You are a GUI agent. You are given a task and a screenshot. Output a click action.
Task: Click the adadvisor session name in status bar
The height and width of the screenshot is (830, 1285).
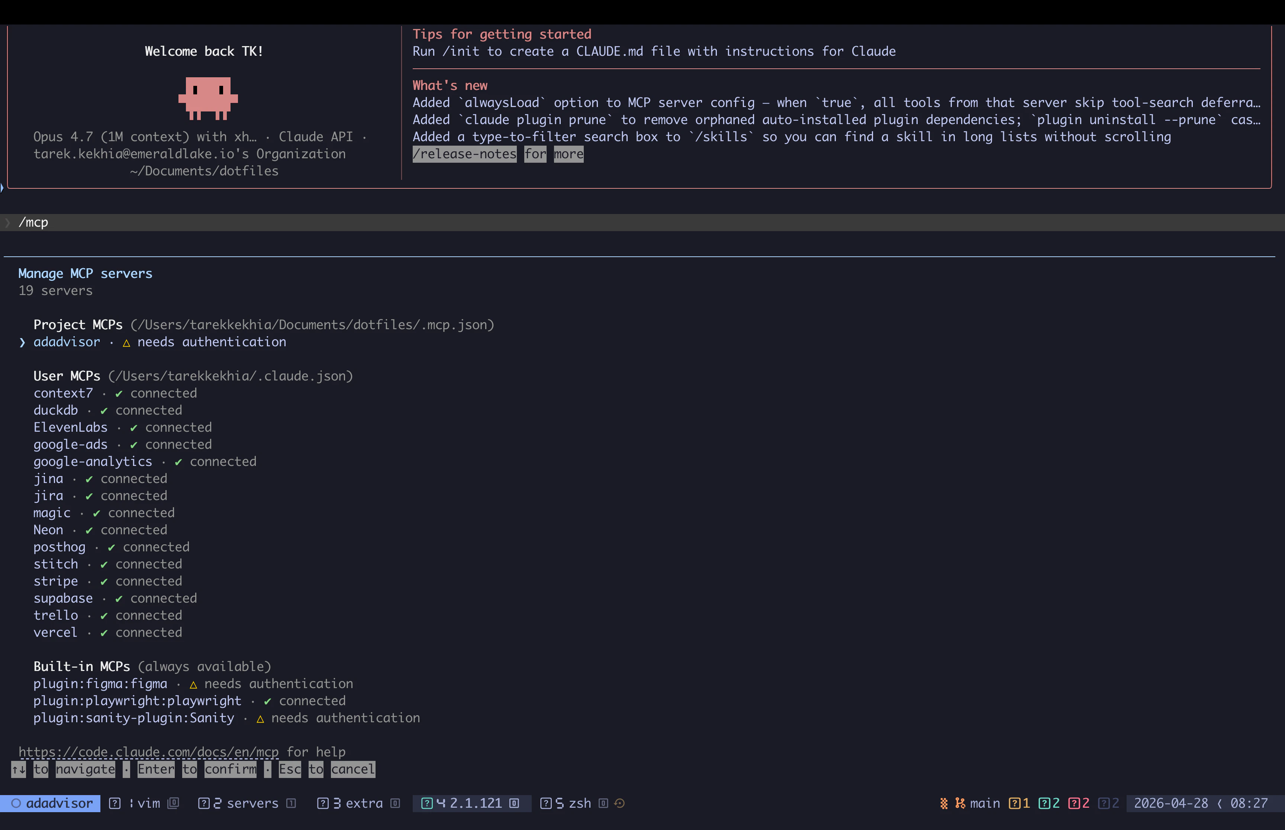59,803
